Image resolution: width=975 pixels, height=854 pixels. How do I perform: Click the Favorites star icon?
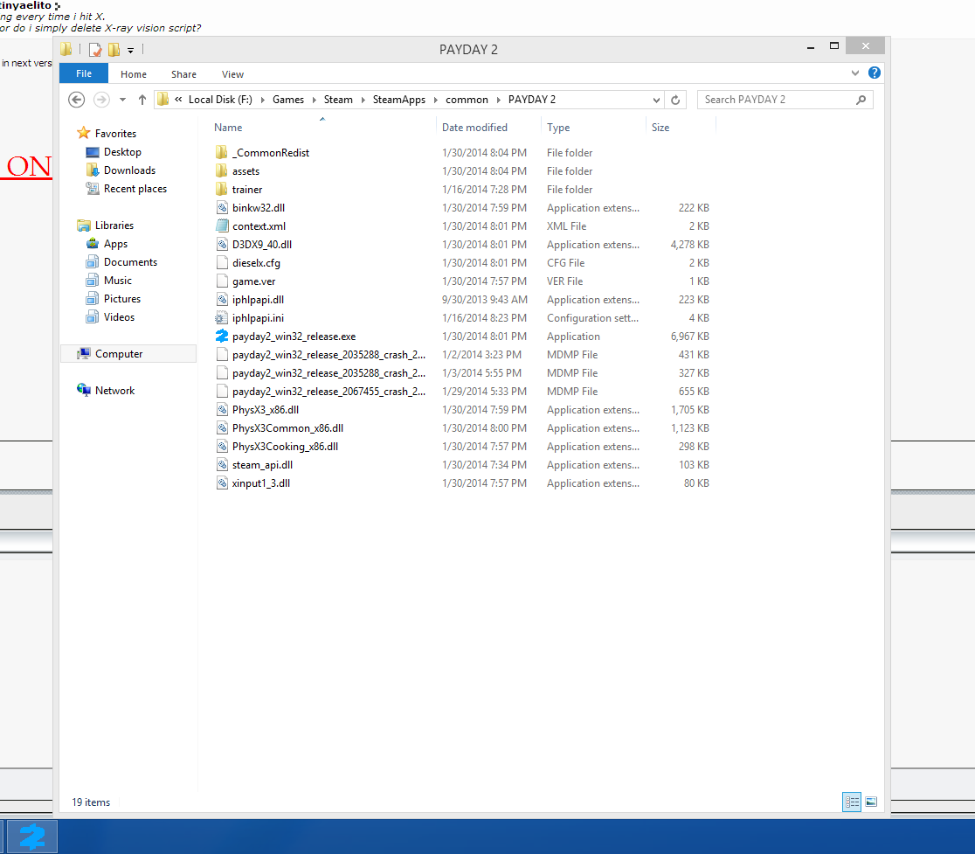tap(83, 133)
